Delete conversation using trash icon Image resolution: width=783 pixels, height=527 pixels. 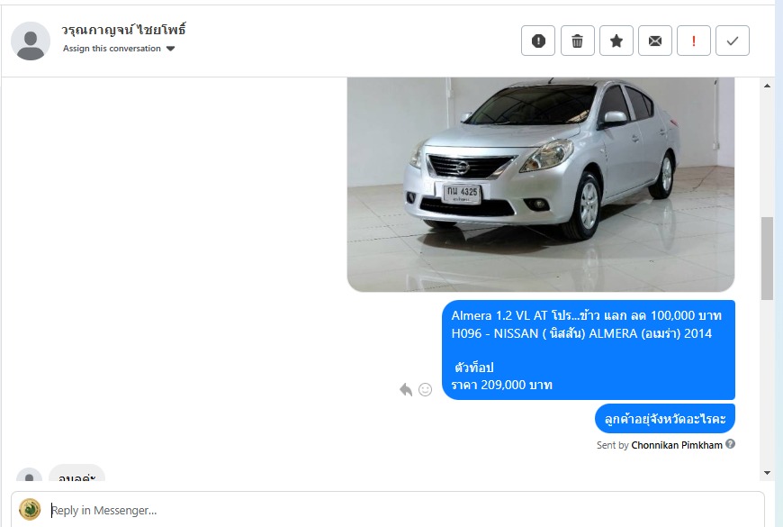577,41
